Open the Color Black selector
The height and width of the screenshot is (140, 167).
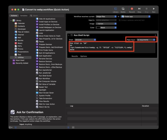(106, 28)
